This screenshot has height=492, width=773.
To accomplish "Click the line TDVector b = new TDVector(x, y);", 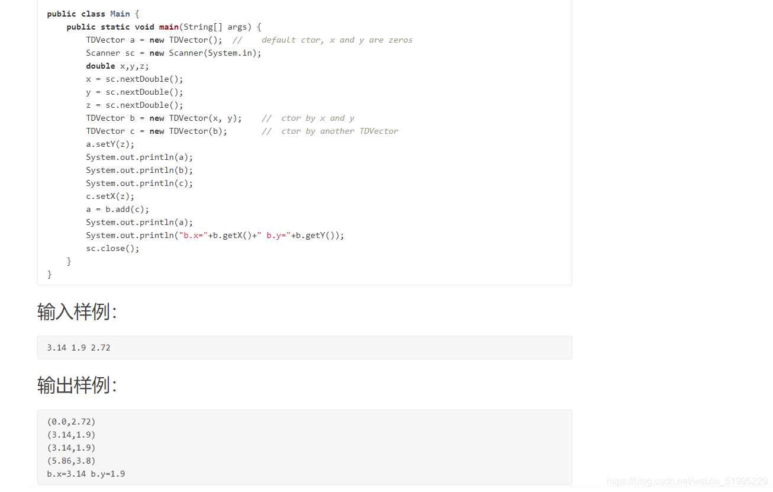I will point(164,118).
